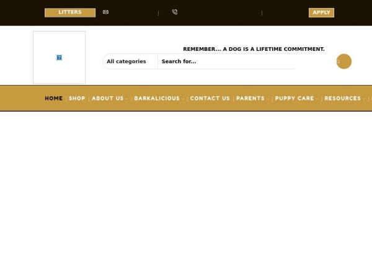
Task: Expand the PUPPY CARE submenu chevron
Action: click(x=316, y=99)
